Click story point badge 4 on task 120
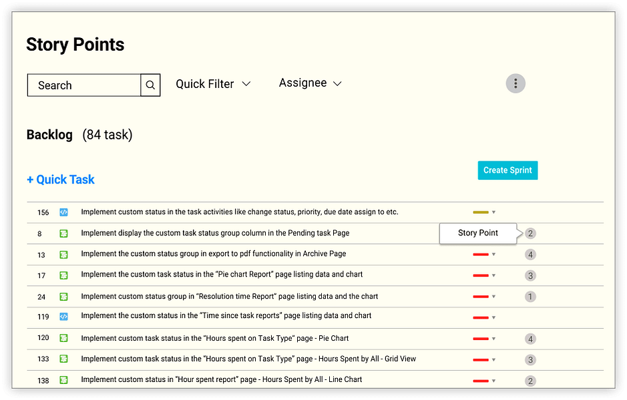 pos(530,339)
